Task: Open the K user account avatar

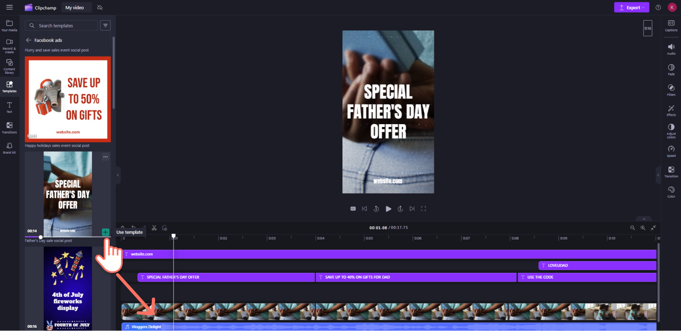Action: [x=672, y=7]
